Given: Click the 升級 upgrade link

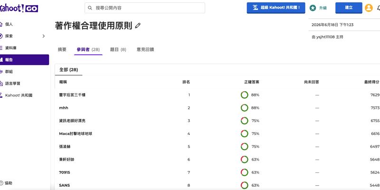Looking at the screenshot, I should point(323,8).
